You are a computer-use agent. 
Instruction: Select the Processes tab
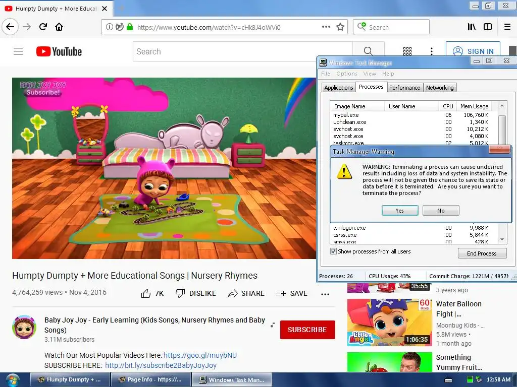(x=371, y=87)
